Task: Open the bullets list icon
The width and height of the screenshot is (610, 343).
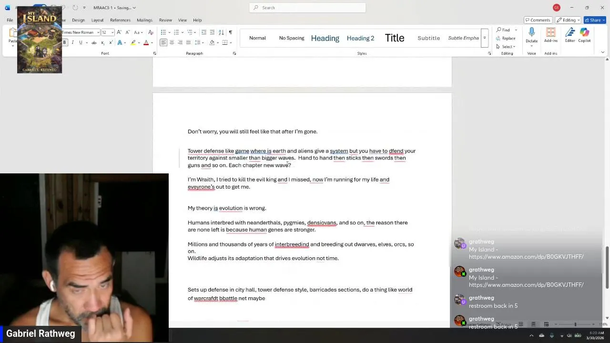Action: pos(163,32)
